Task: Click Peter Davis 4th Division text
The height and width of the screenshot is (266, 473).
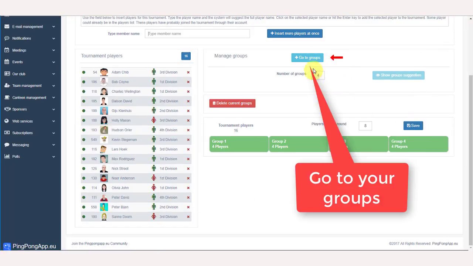Action: [169, 197]
